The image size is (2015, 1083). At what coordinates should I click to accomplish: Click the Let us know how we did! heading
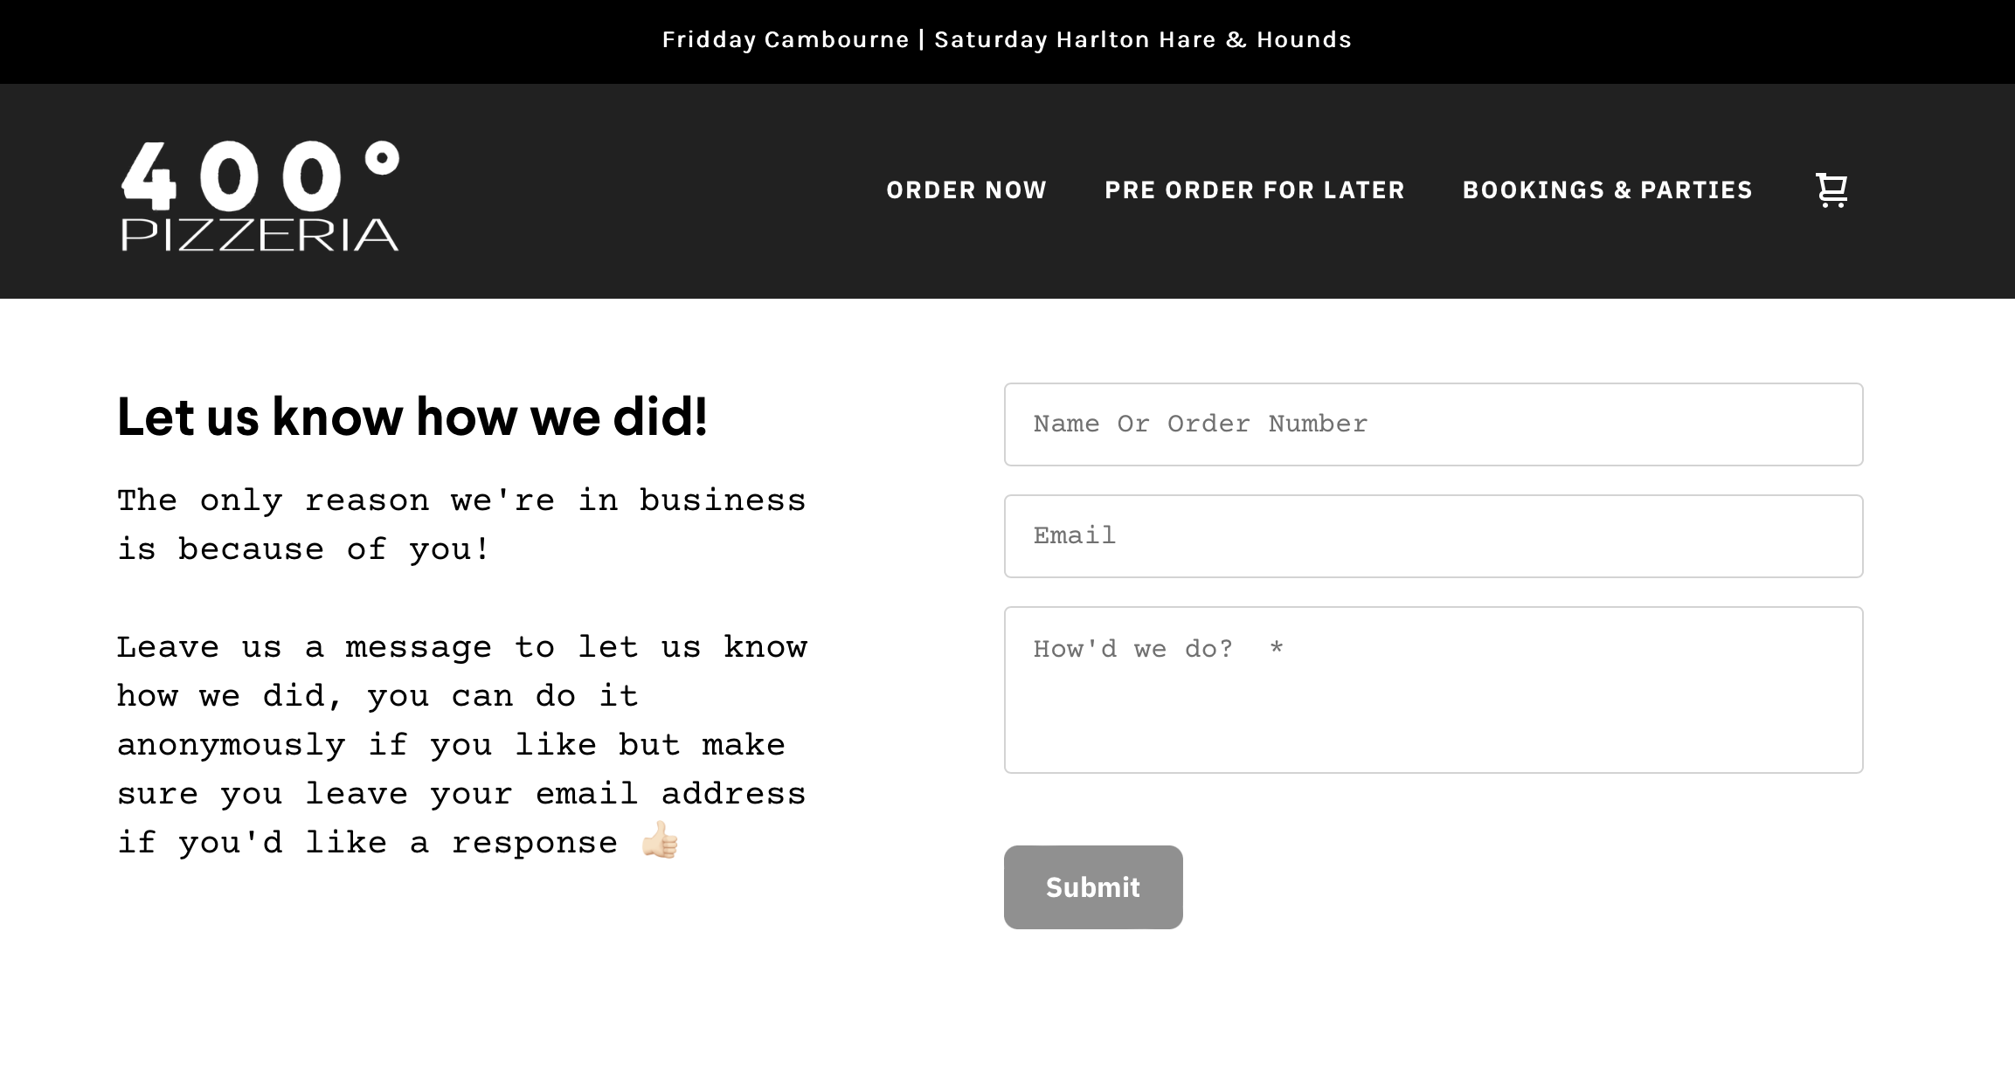[413, 417]
